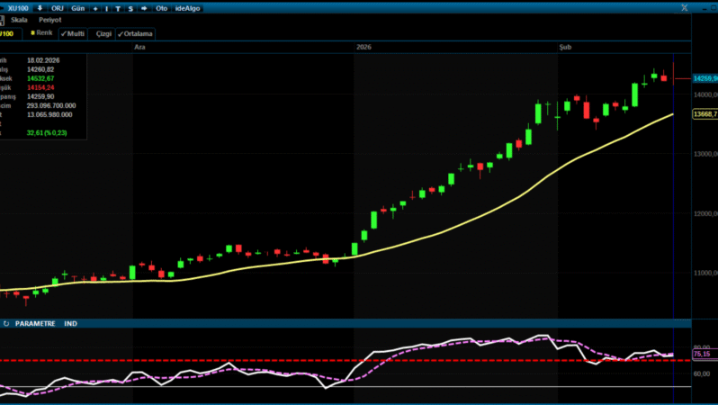
Task: Click the PARAMETRE button in indicator panel
Action: 35,323
